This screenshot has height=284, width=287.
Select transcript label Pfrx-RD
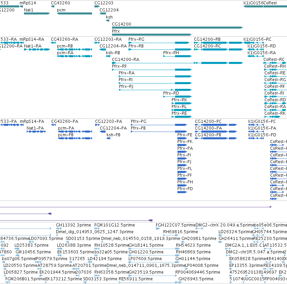[x=171, y=93]
